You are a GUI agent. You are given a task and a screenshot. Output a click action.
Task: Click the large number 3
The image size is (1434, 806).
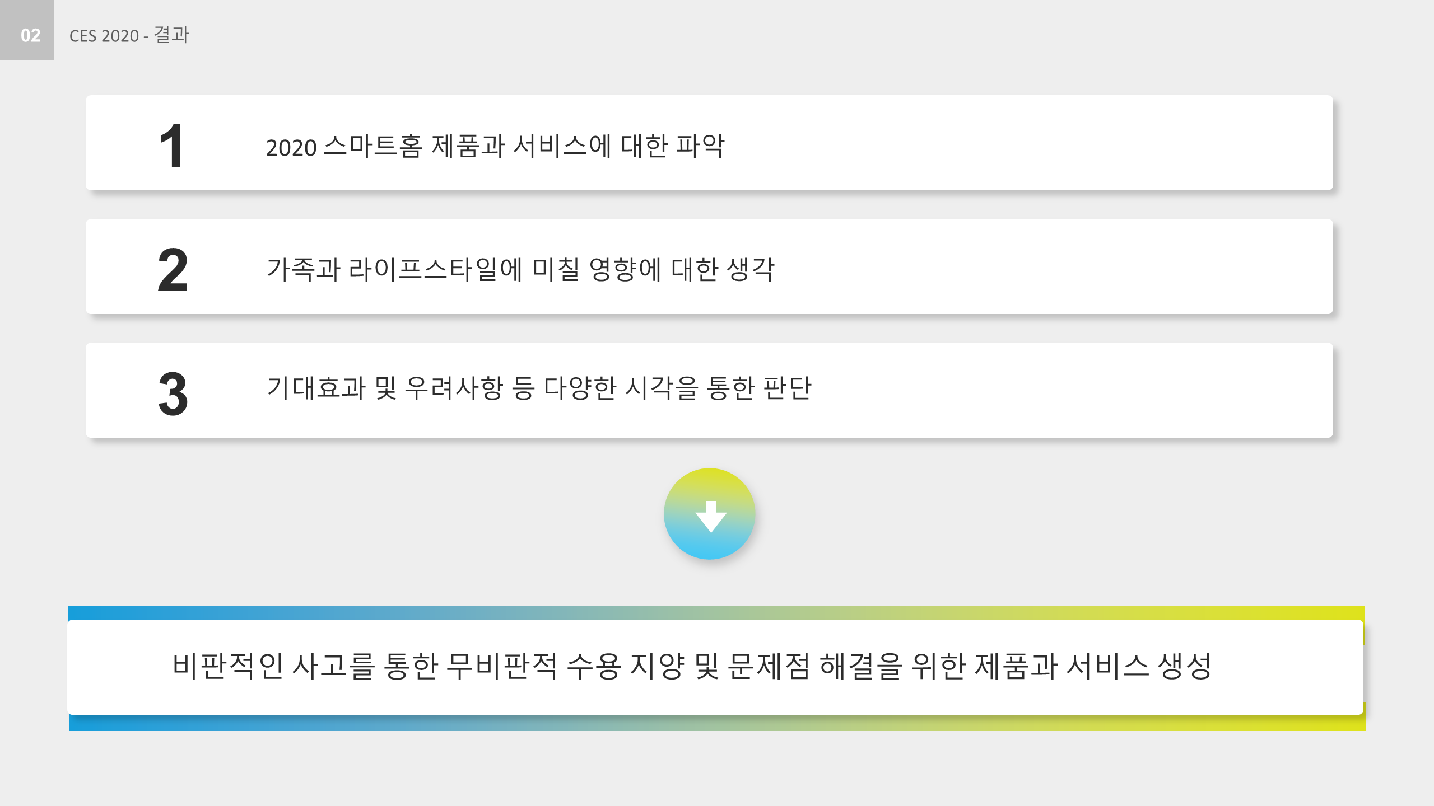(x=173, y=394)
